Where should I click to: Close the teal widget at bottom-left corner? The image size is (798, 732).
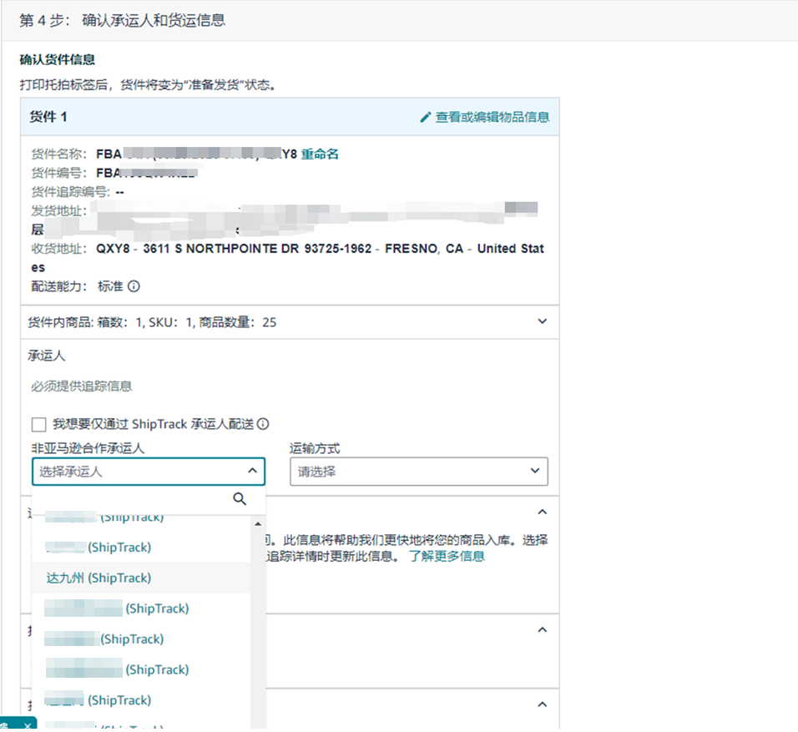[27, 726]
